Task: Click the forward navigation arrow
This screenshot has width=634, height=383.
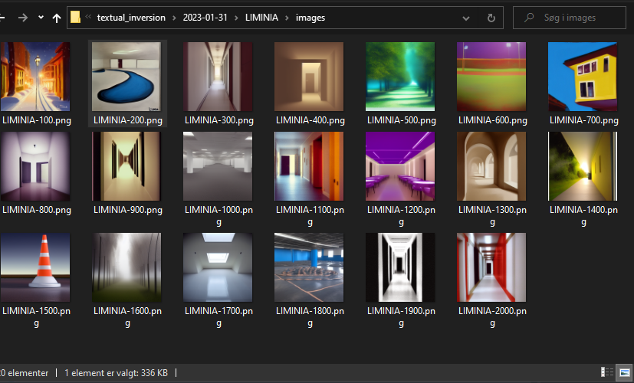Action: tap(23, 18)
